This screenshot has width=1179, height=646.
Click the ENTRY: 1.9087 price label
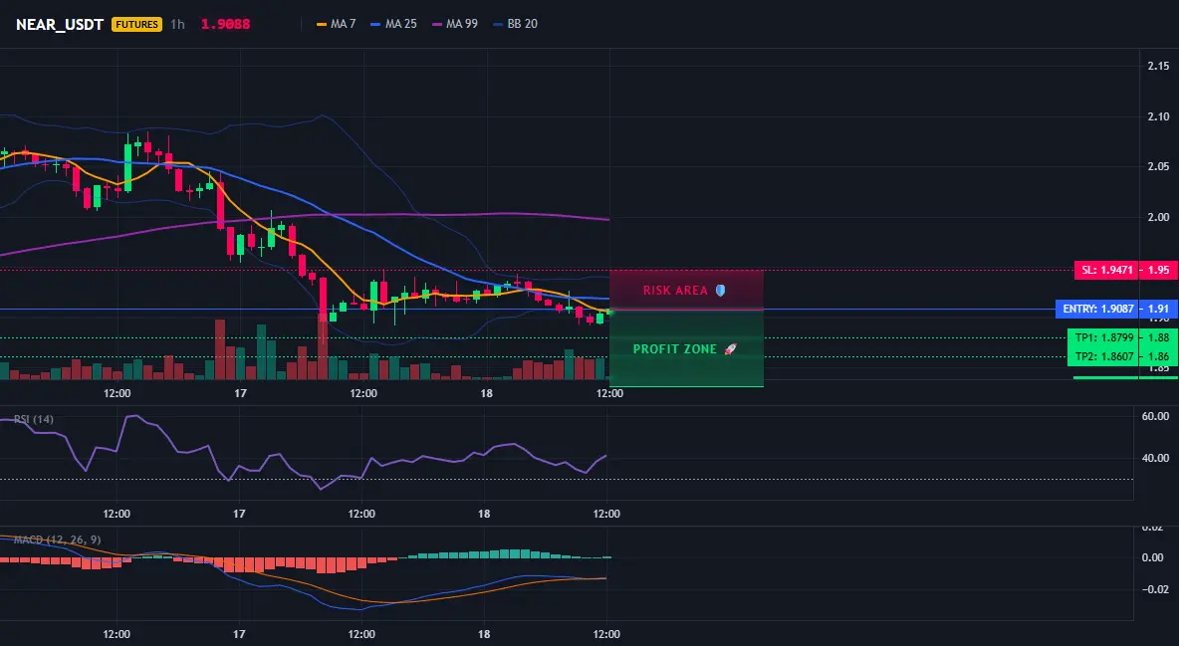1097,310
